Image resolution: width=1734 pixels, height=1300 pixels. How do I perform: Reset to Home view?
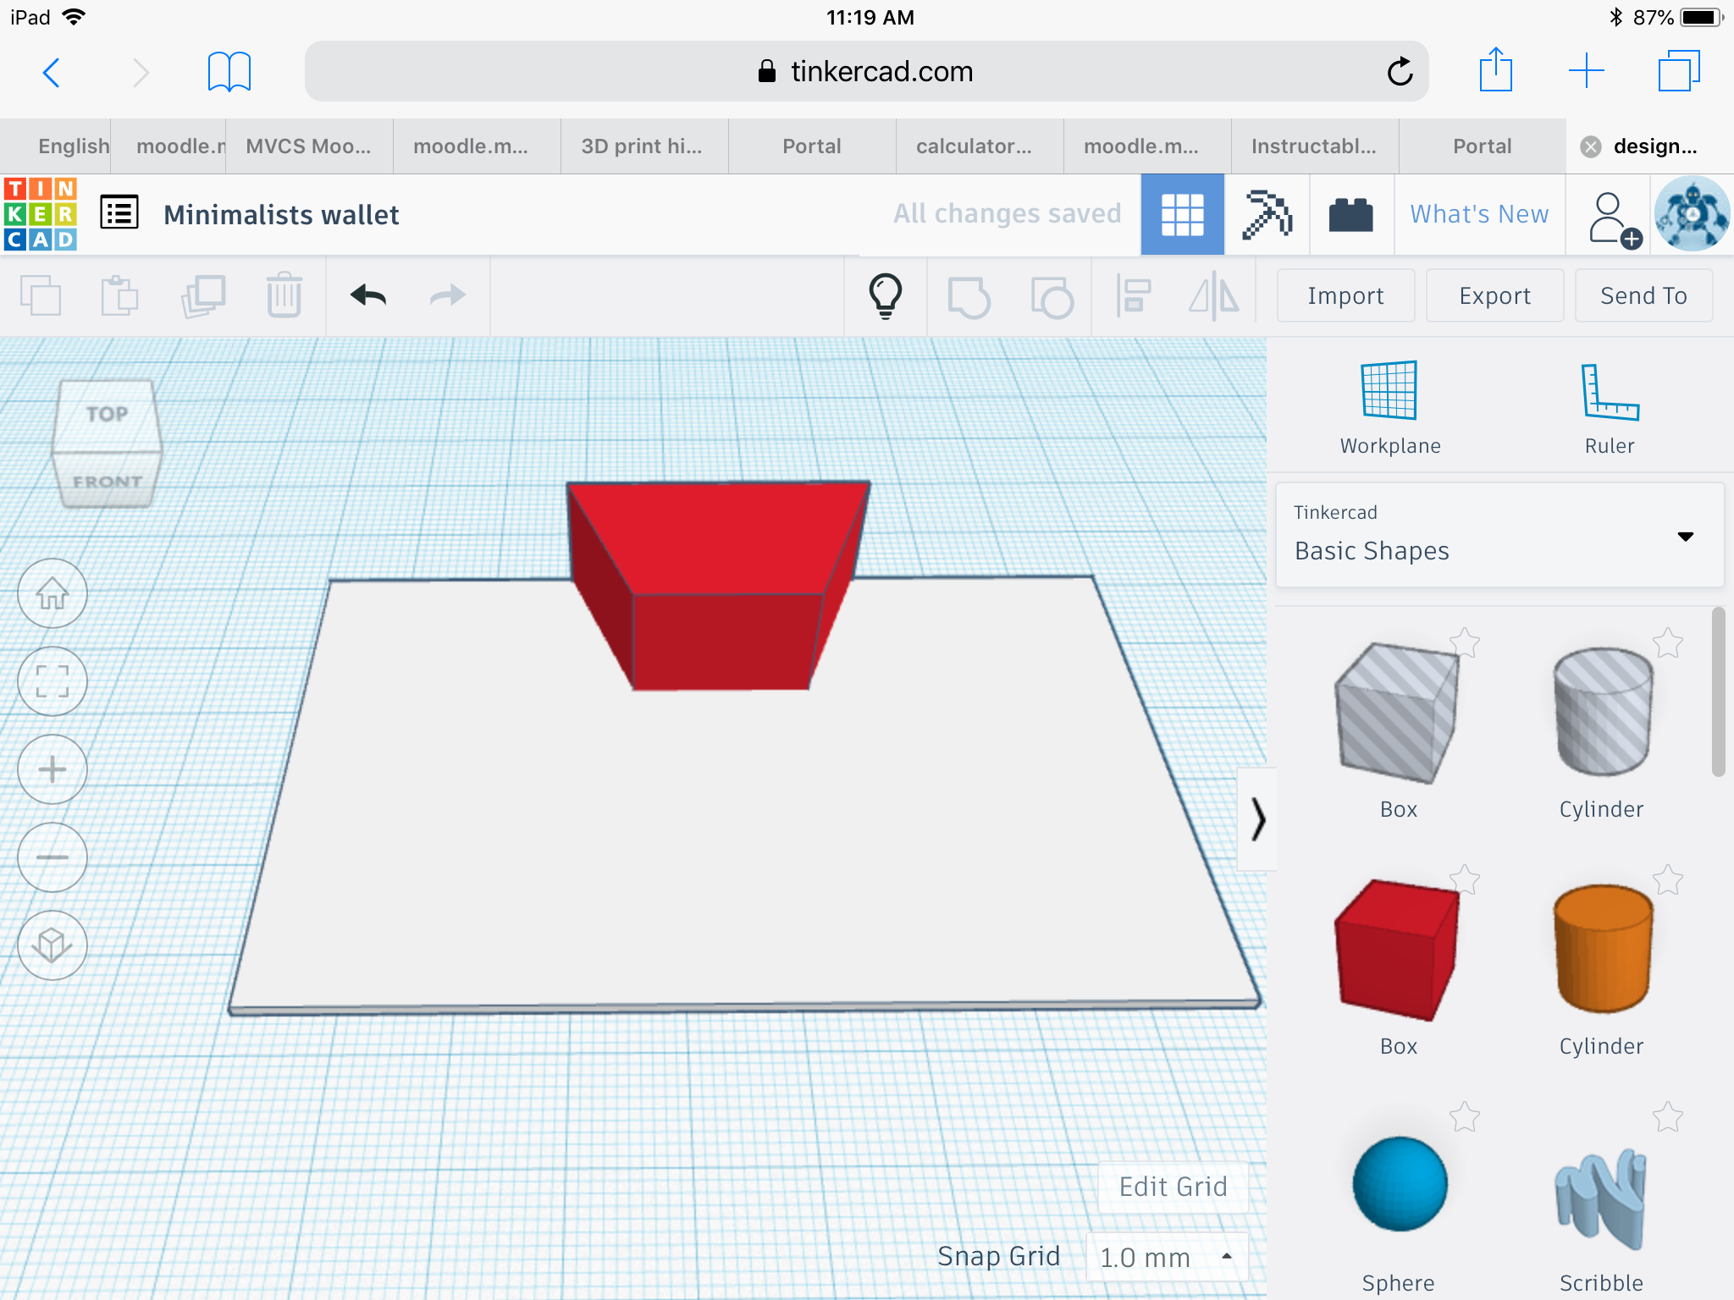(52, 593)
